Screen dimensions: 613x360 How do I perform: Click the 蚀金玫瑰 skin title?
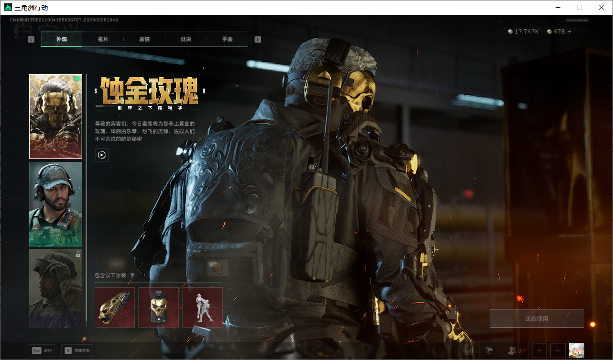[149, 90]
